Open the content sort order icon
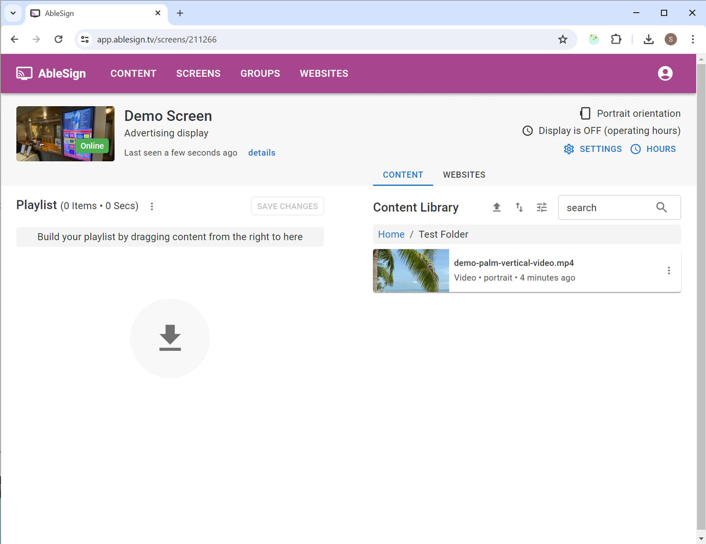Screen dimensions: 706x544 click(x=519, y=207)
